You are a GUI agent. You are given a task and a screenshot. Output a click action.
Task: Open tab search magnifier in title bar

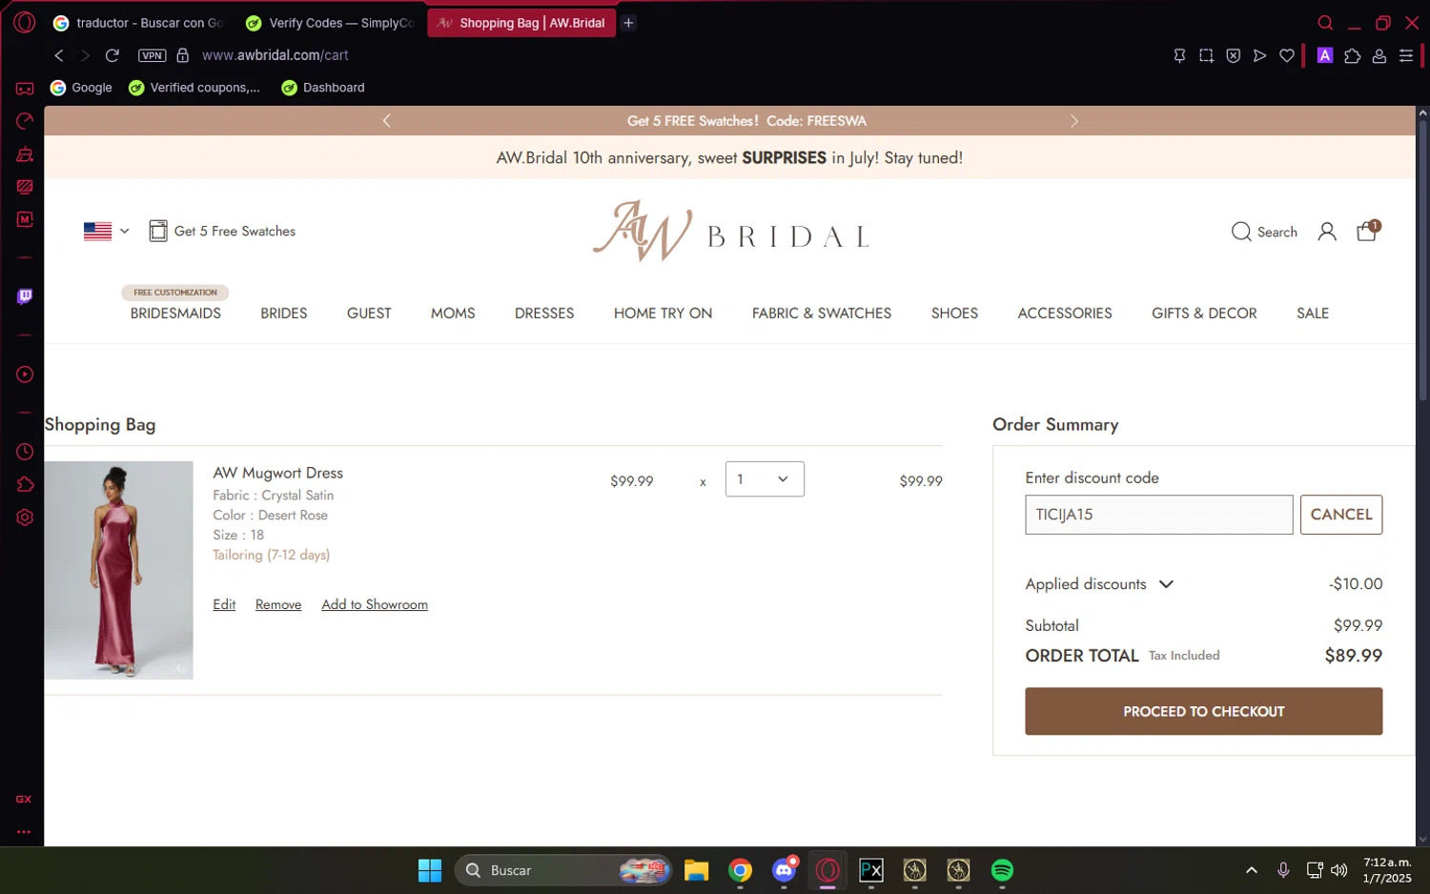(x=1325, y=23)
